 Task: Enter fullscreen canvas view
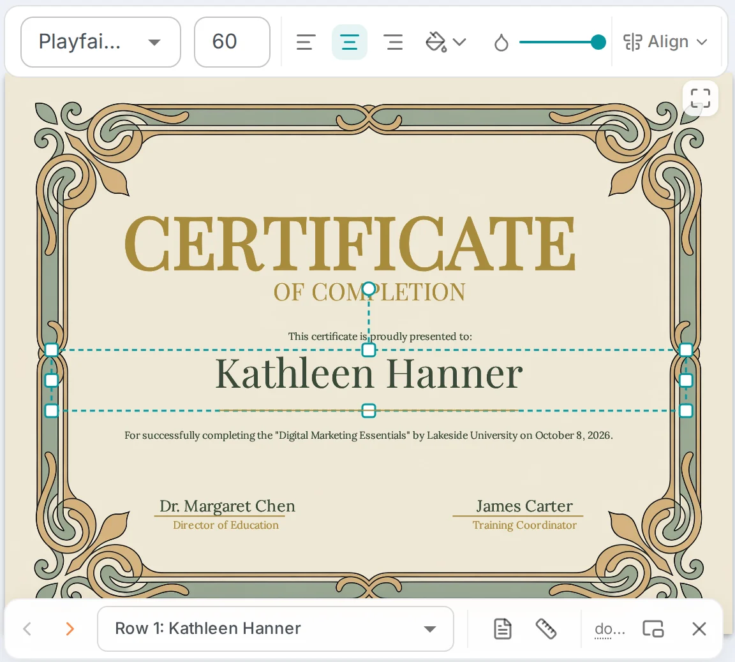[x=701, y=98]
